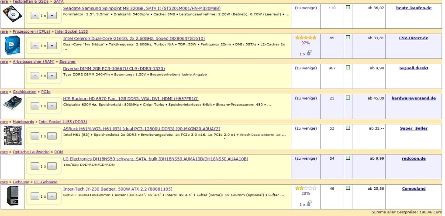Open the Mainboards breadcrumb category

pos(23,122)
